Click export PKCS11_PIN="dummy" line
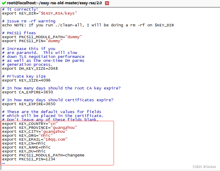 click(x=32, y=41)
